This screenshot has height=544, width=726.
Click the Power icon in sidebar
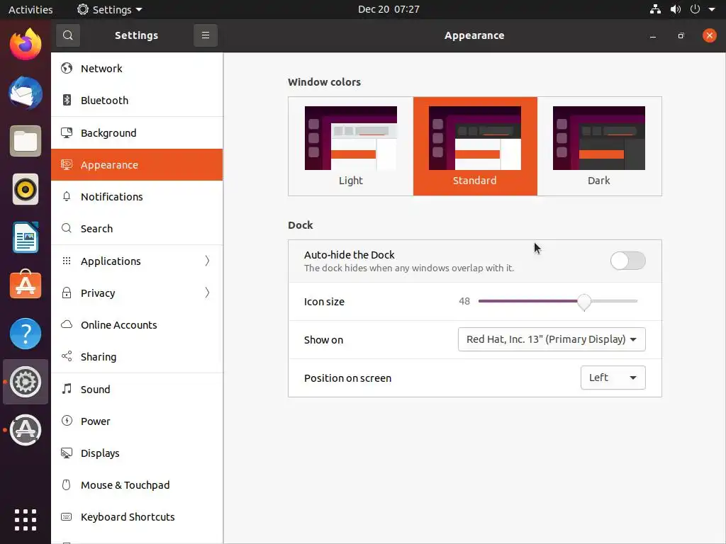pos(67,421)
